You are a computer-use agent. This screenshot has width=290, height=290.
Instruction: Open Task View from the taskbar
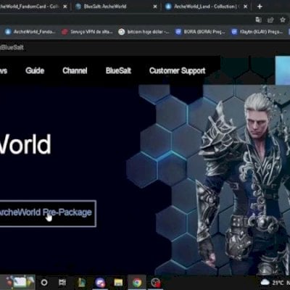[62, 282]
